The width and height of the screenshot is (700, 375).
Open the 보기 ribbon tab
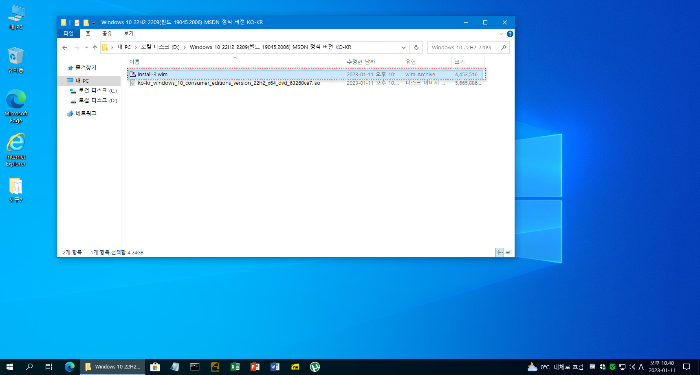tap(129, 34)
